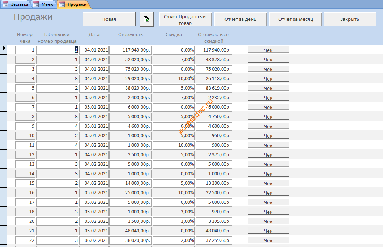Click seller number field in receipt 9 row
This screenshot has height=247, width=383.
coord(57,126)
